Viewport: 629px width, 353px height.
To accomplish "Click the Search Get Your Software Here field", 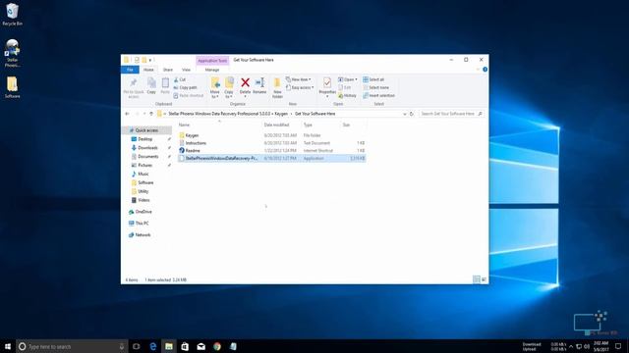I will [x=451, y=114].
